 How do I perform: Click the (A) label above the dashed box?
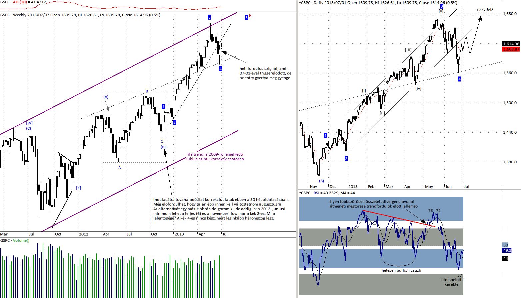coord(106,97)
